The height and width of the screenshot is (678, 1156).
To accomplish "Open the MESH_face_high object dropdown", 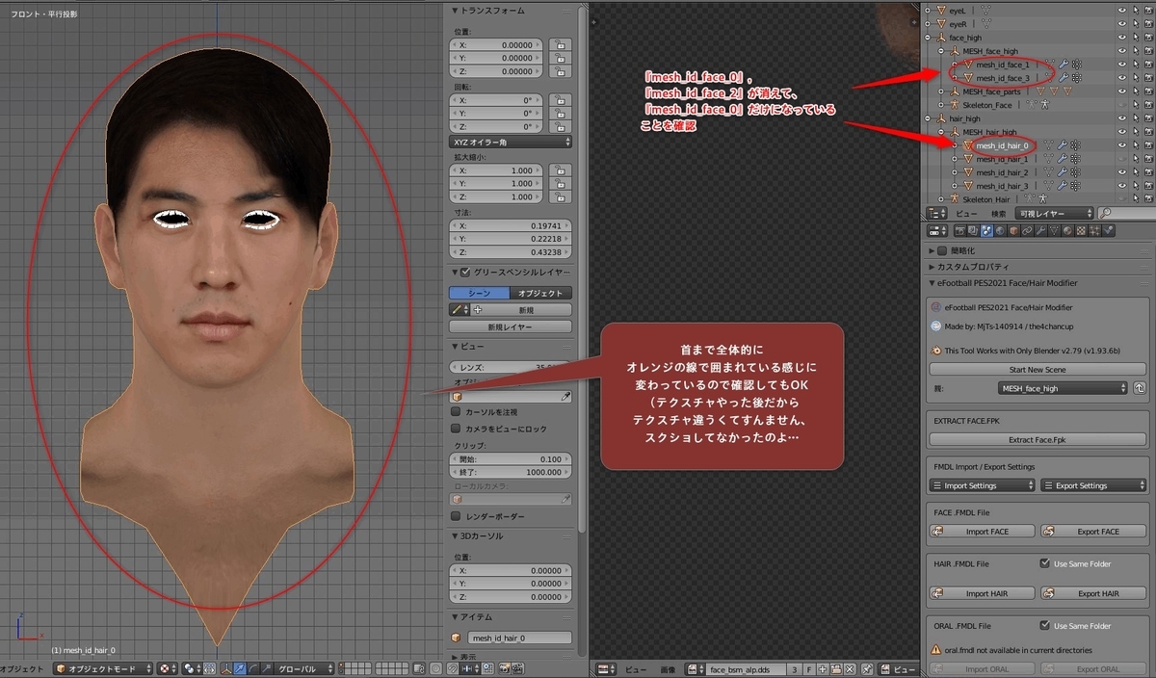I will point(1062,388).
